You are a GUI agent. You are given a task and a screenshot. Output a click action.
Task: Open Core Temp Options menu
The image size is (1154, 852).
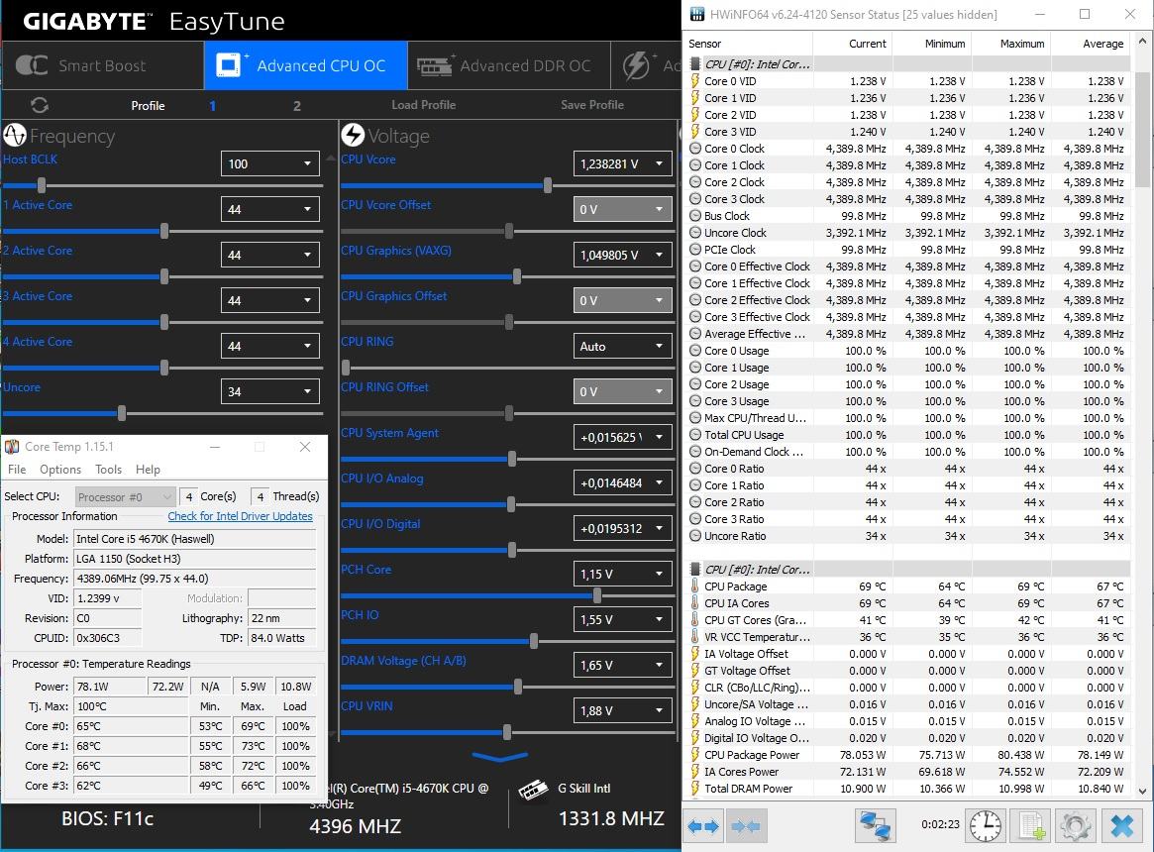click(x=60, y=469)
